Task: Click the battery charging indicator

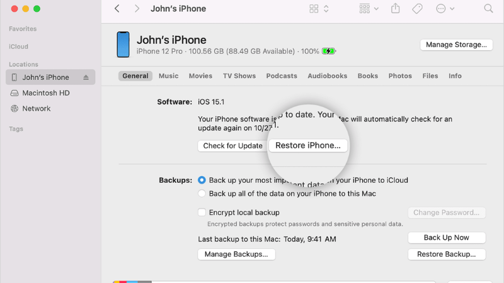Action: 329,51
